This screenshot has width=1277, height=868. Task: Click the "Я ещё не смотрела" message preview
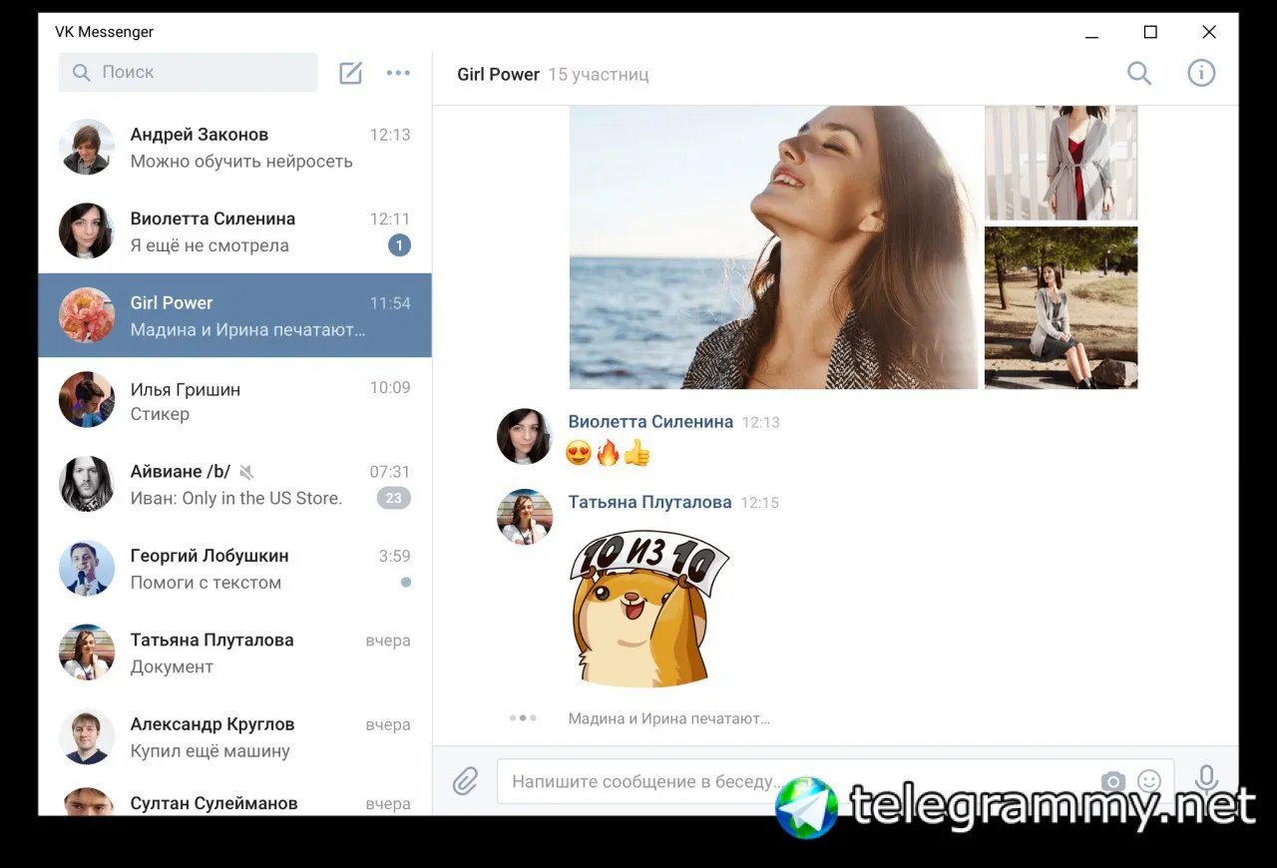(x=210, y=245)
